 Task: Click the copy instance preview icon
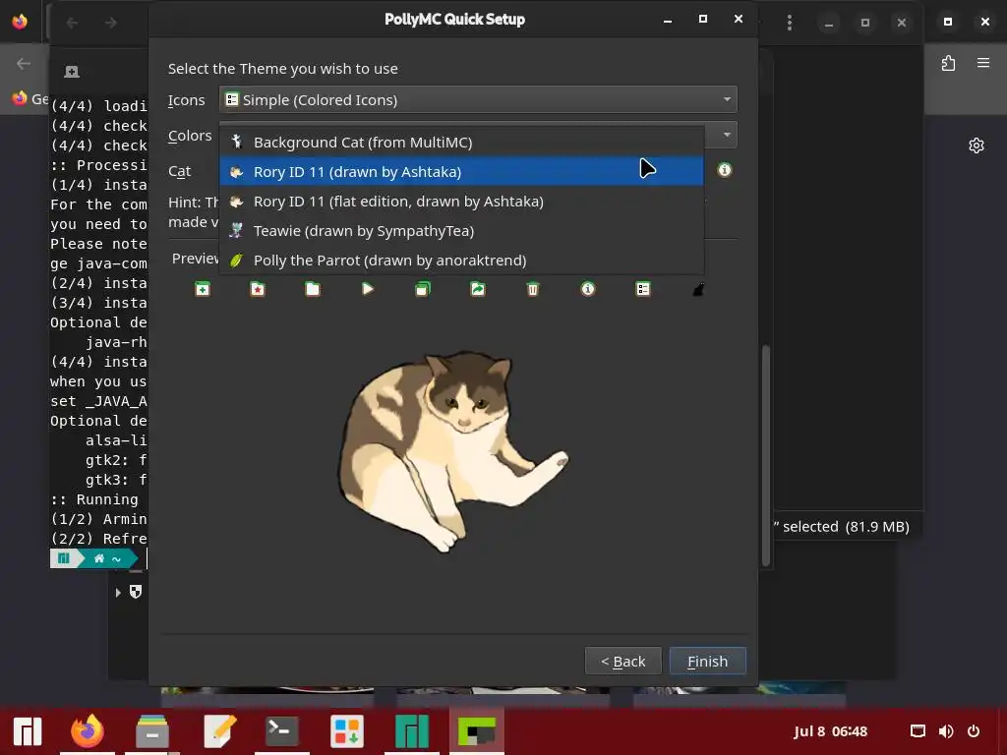[423, 289]
